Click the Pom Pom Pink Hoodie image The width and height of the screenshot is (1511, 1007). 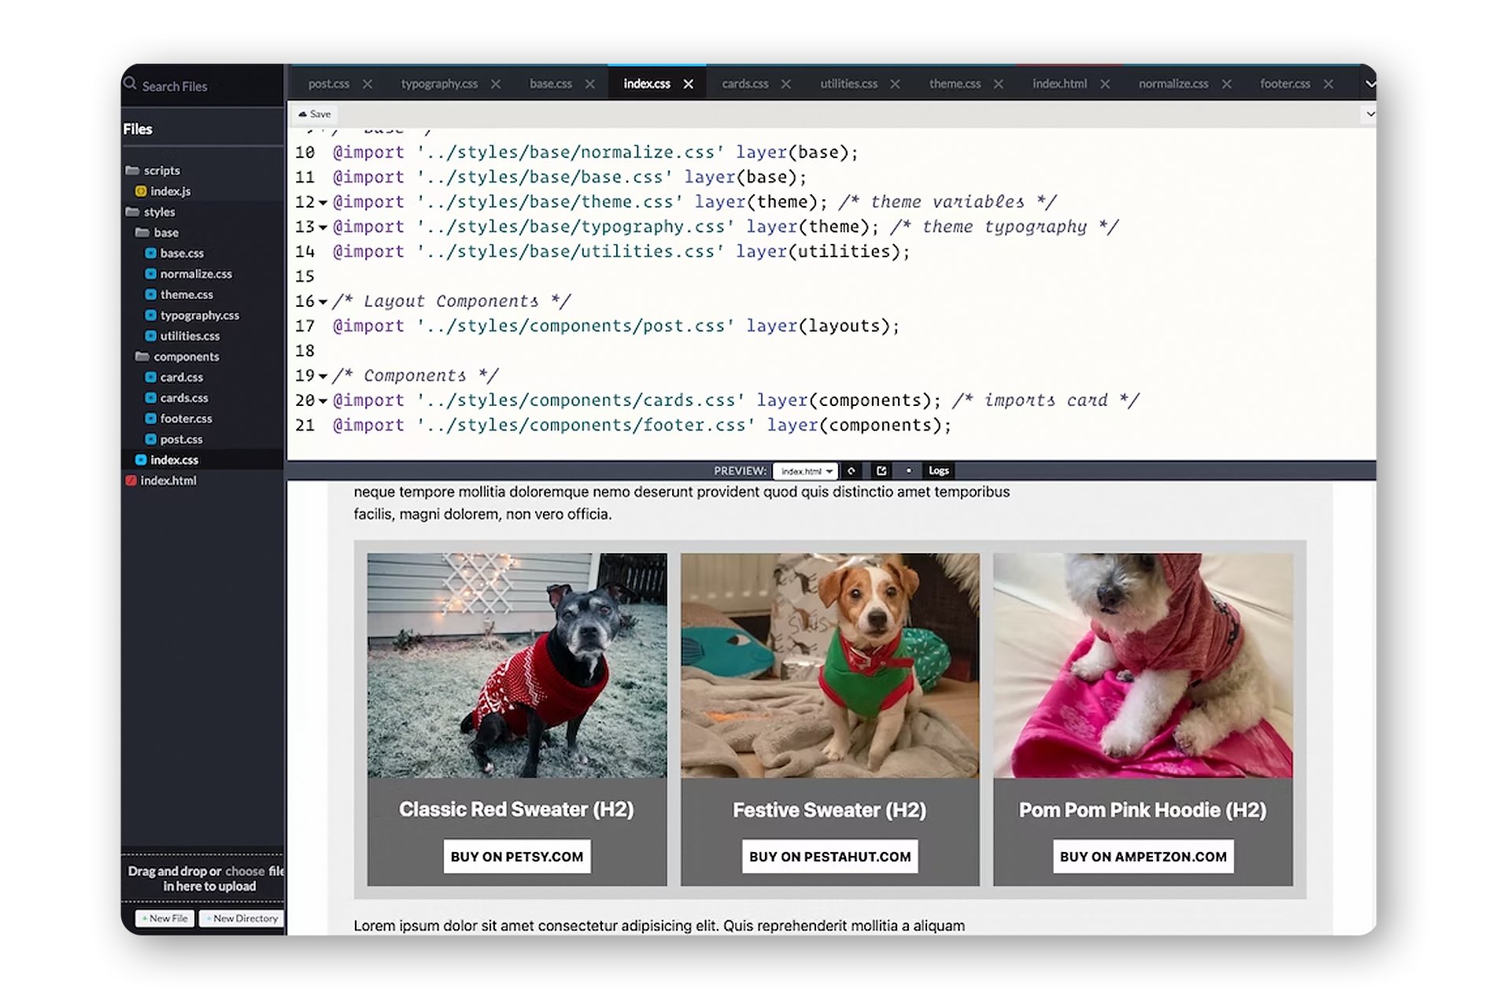coord(1143,666)
